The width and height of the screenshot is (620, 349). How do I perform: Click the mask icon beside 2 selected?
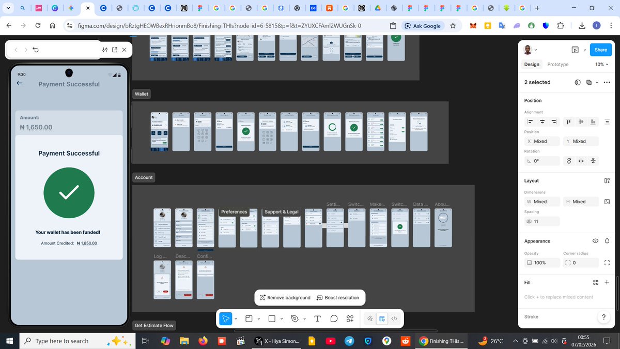(577, 82)
